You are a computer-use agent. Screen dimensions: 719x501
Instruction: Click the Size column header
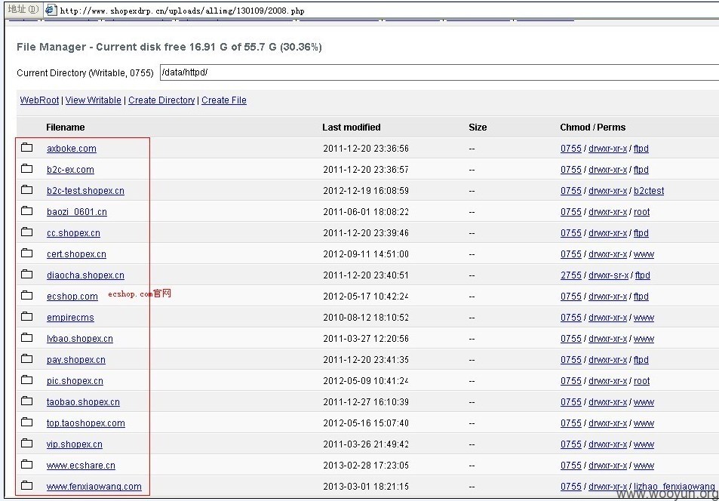point(478,127)
